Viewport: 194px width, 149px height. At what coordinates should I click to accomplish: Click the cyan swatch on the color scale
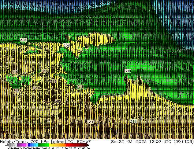point(37,145)
